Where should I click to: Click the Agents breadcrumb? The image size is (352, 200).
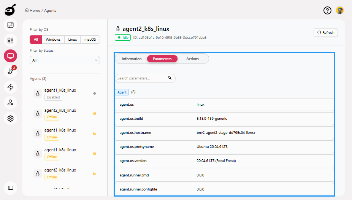(x=50, y=11)
